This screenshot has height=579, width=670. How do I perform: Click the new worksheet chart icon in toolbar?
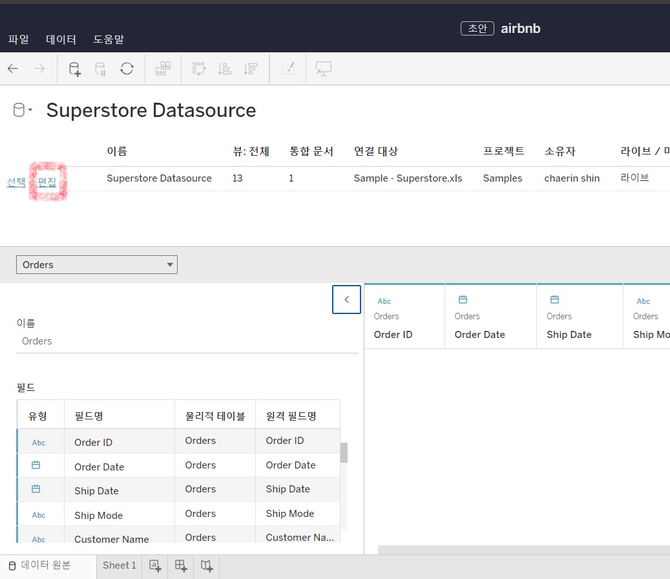[163, 68]
